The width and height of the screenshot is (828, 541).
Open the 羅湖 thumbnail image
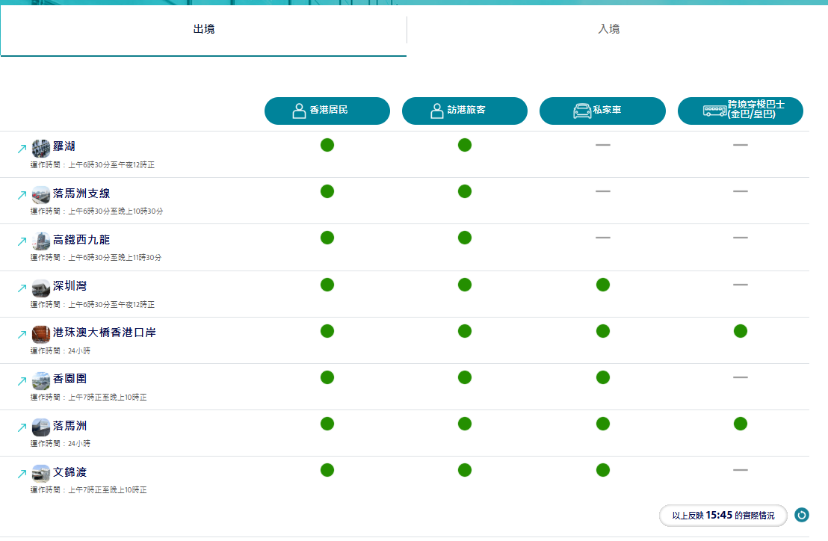[x=41, y=147]
